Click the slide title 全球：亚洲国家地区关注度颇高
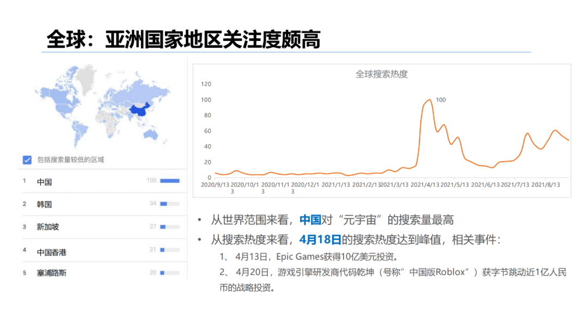This screenshot has width=588, height=331. click(183, 39)
